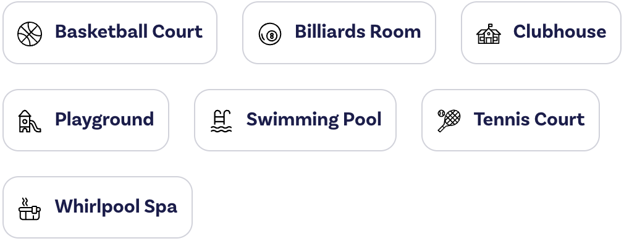This screenshot has height=241, width=624.
Task: Open the Clubhouse amenity chip
Action: pyautogui.click(x=541, y=33)
